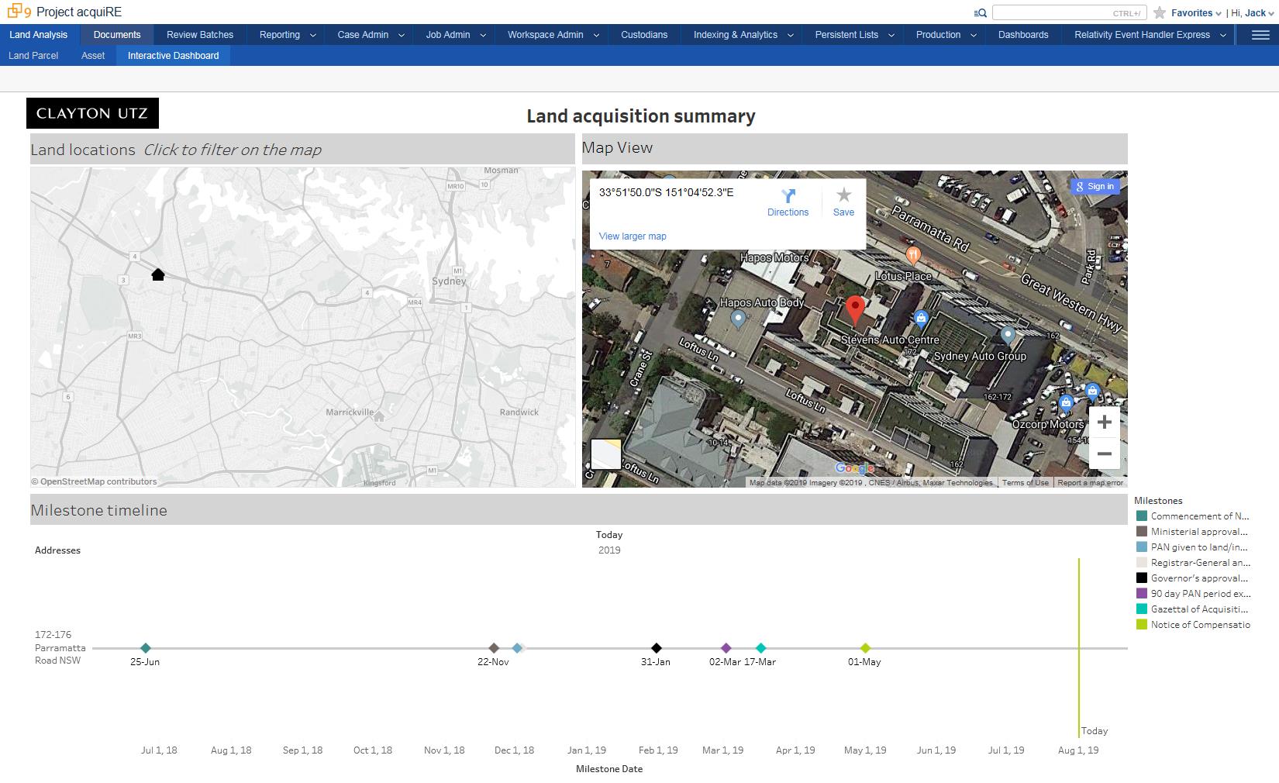Select the Land Analysis tab
Screen dimensions: 1279x783
[39, 35]
